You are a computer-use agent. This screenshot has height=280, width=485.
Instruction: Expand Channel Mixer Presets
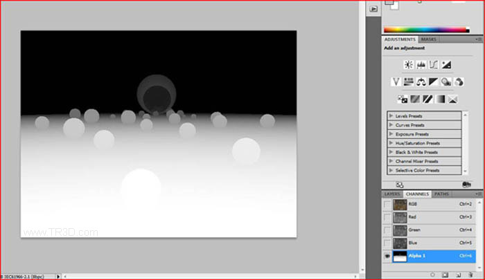click(x=391, y=161)
